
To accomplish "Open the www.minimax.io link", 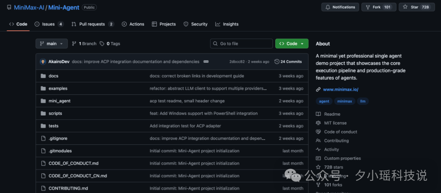I will click(341, 90).
